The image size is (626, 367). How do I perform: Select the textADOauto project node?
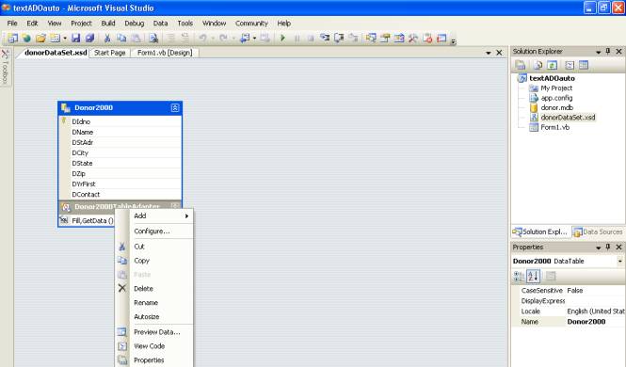coord(553,78)
